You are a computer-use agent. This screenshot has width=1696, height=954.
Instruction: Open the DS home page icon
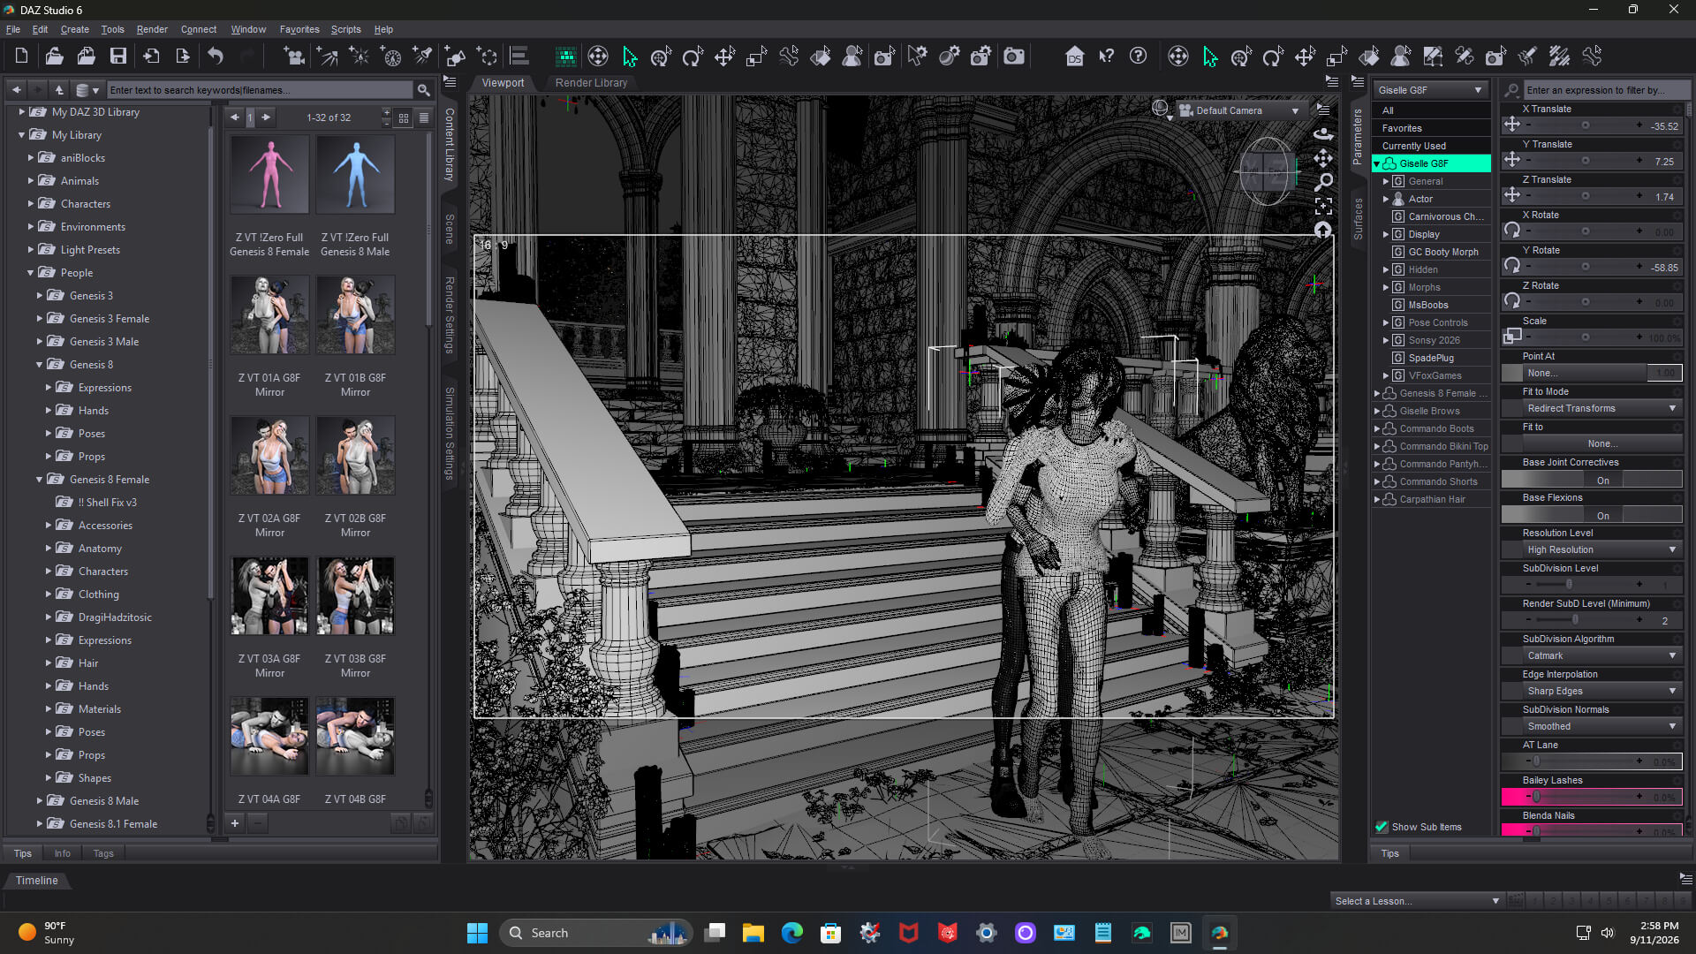[1074, 57]
